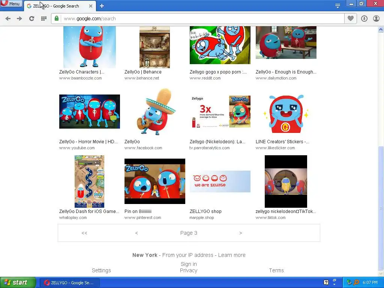
Task: Go to previous results page with <
Action: coord(136,233)
